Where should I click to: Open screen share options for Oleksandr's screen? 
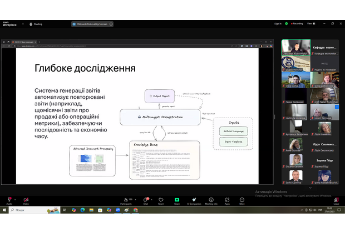pyautogui.click(x=111, y=24)
